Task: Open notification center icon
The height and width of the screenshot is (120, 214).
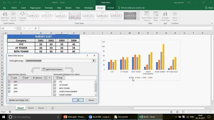Action: [x=209, y=117]
